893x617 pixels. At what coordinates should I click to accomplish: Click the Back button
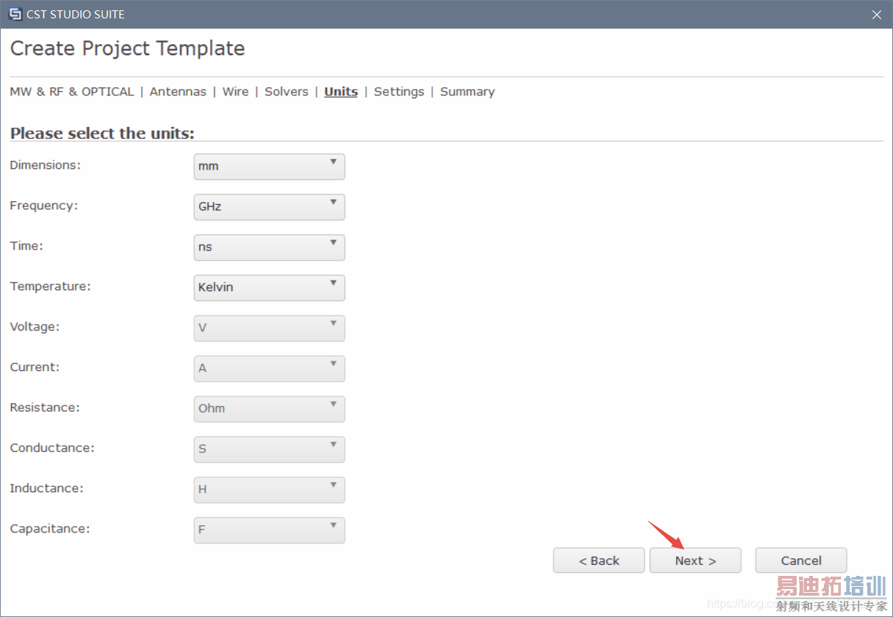click(x=599, y=560)
